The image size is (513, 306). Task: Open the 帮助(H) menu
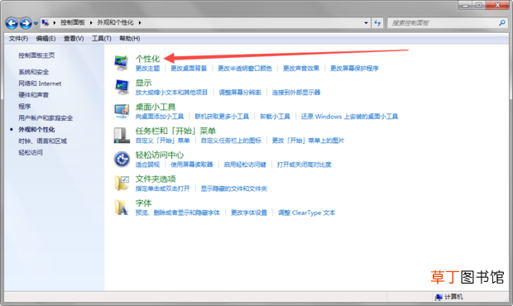(130, 39)
